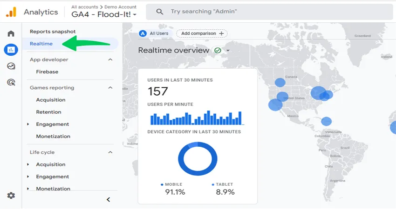Viewport: 396px width, 209px height.
Task: Open Acquisition under Games reporting
Action: [x=51, y=100]
